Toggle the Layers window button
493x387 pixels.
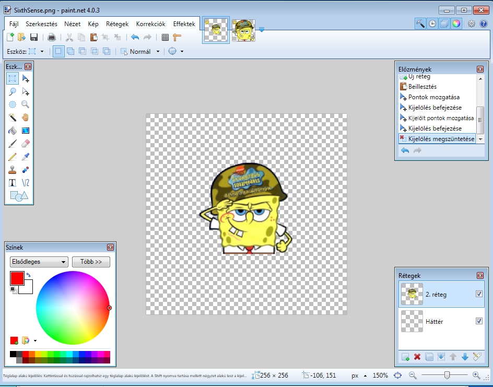pos(444,24)
